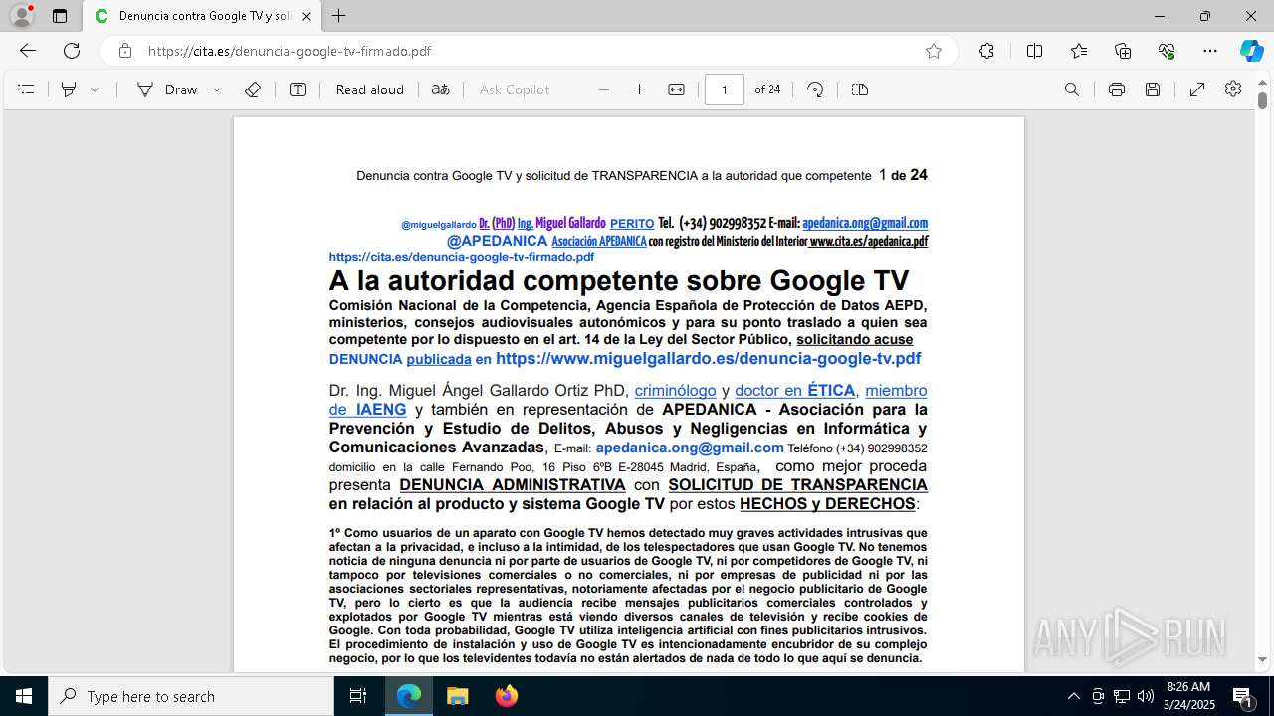Expand Draw ink options dropdown

coord(217,89)
